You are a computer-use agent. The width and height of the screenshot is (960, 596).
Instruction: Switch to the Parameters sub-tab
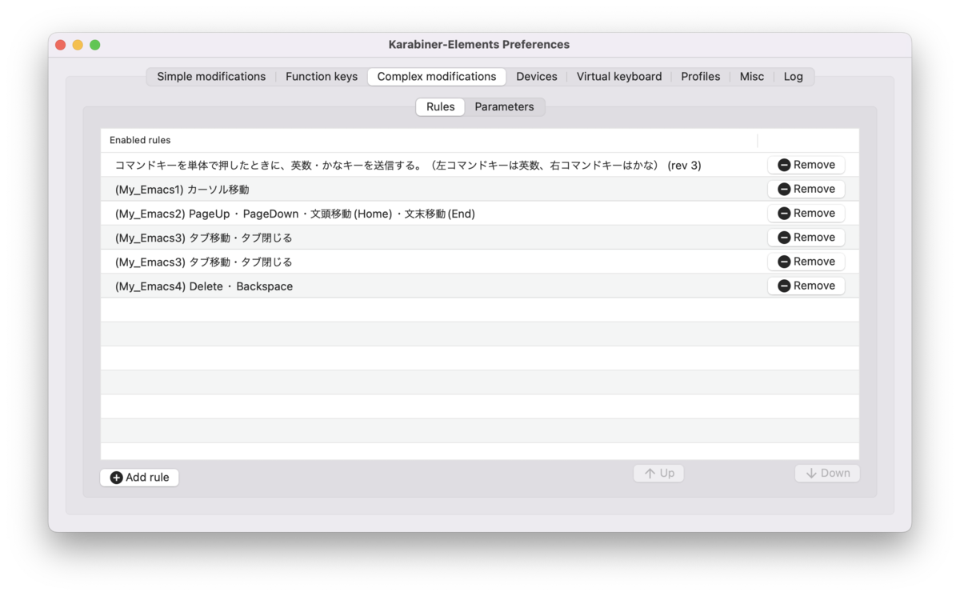click(x=504, y=106)
